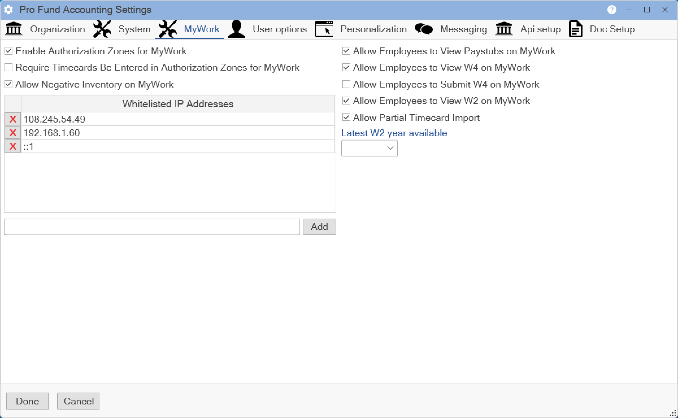
Task: Click the Personalization window cursor icon
Action: pyautogui.click(x=324, y=29)
